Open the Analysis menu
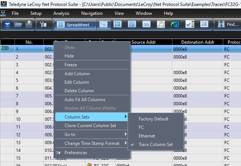This screenshot has width=241, height=166. [x=61, y=13]
